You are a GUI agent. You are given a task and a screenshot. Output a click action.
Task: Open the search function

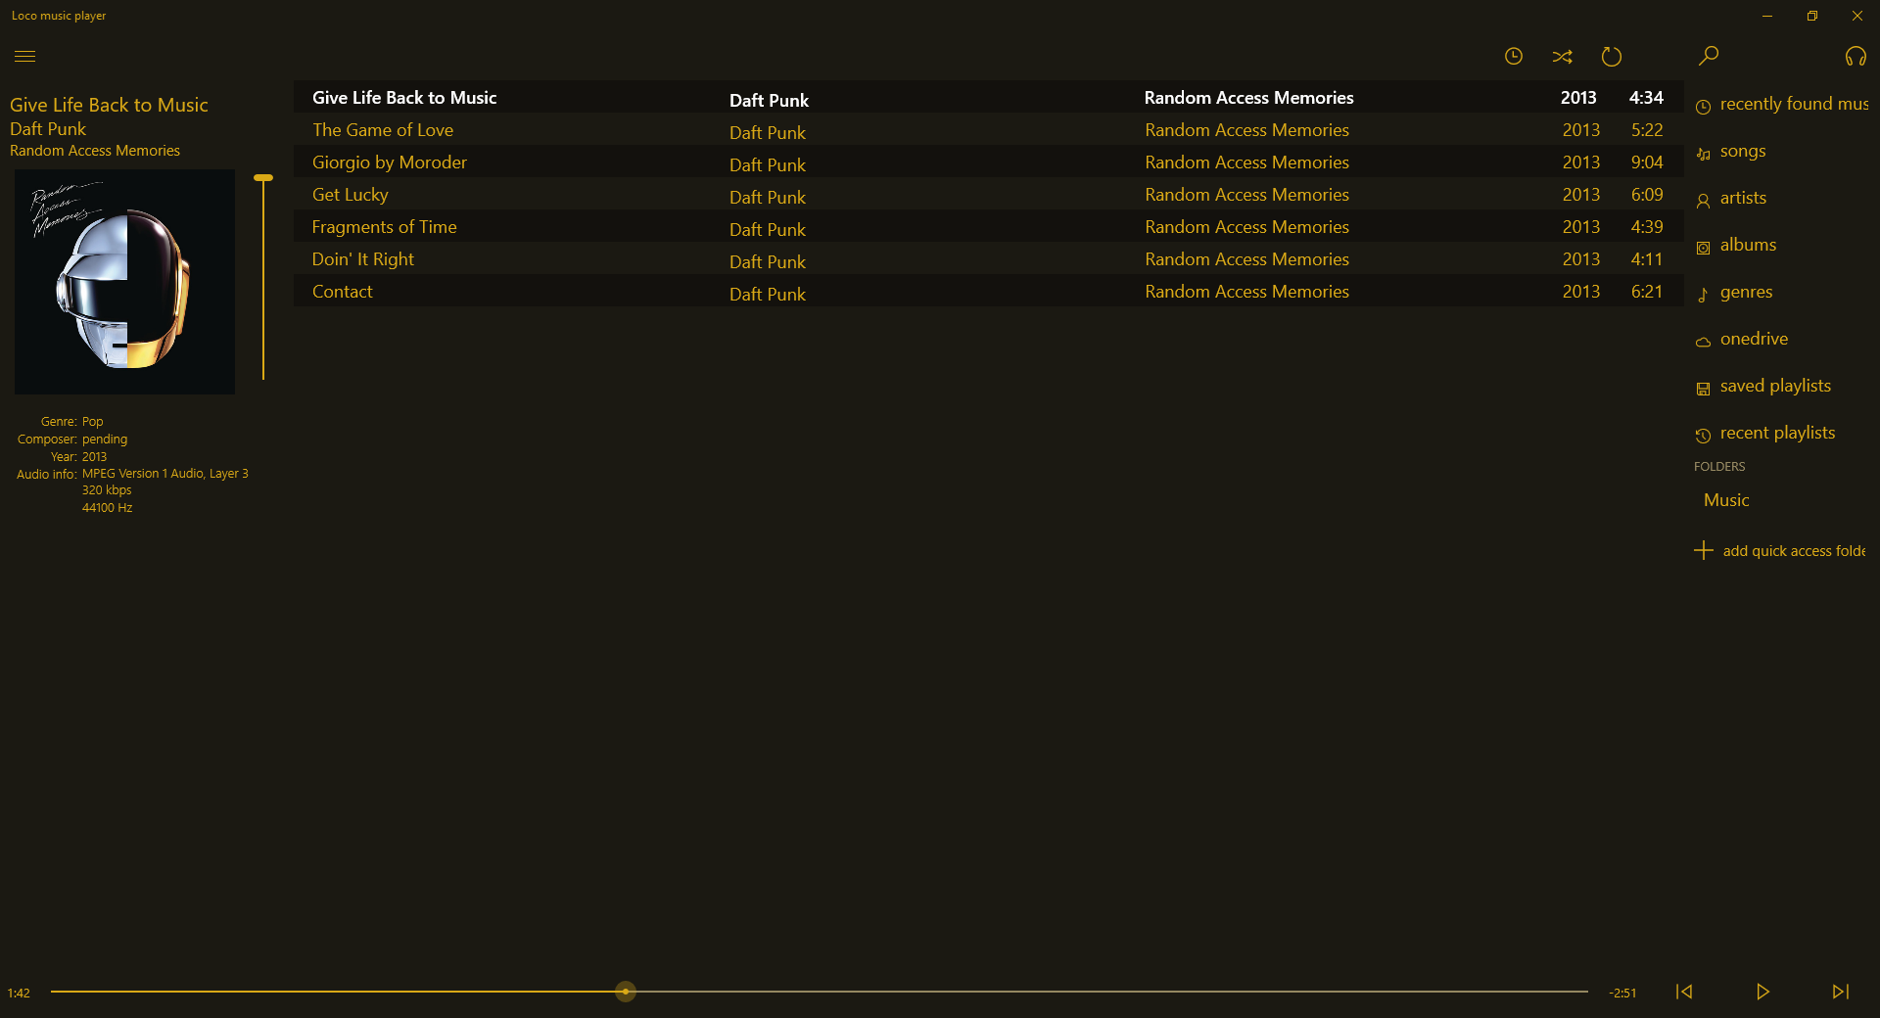[1708, 56]
